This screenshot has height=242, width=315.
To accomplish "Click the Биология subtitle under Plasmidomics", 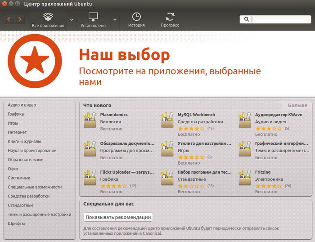I will [111, 122].
